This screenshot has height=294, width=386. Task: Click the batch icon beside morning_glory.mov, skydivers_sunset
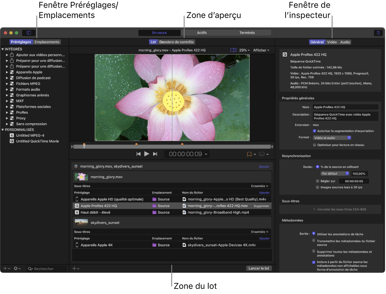[x=76, y=166]
